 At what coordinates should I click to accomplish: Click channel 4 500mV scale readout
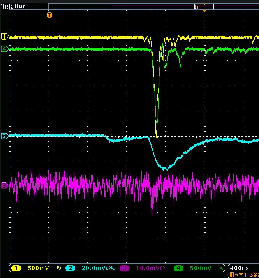pyautogui.click(x=201, y=268)
